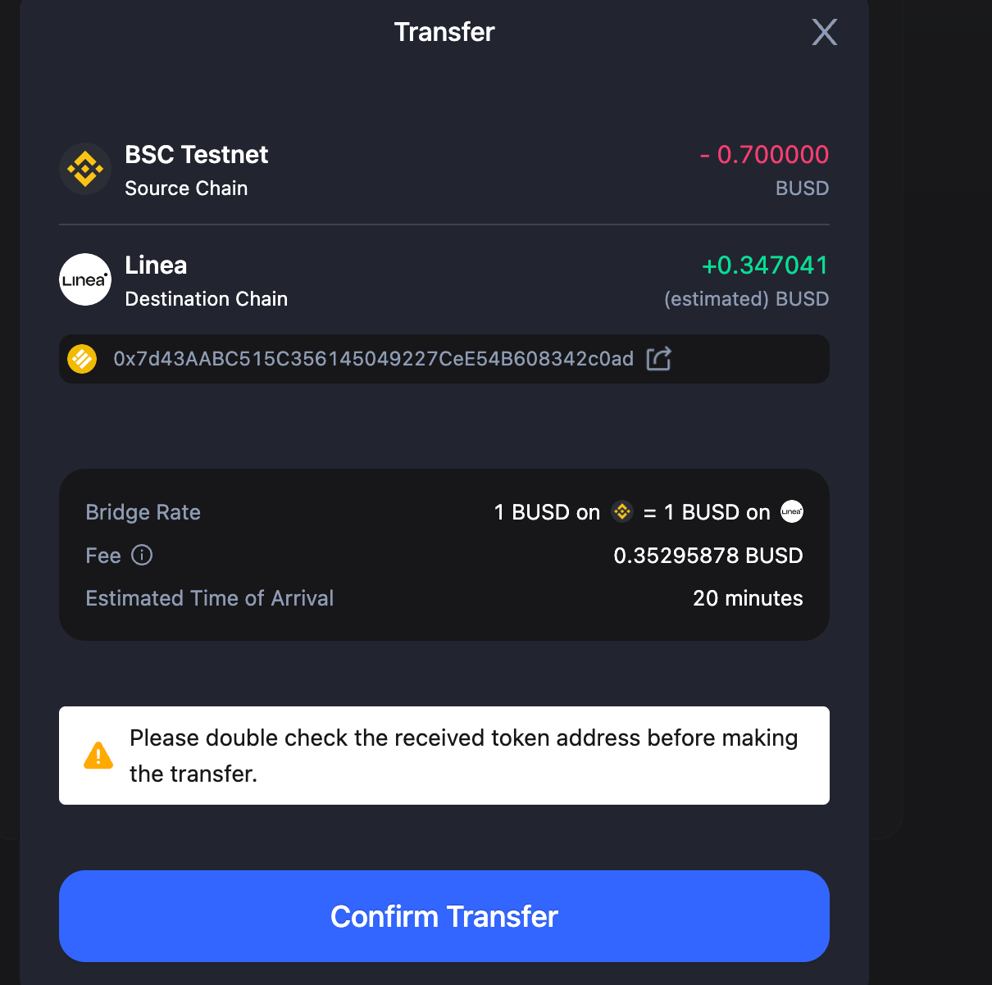Click the BUSD token icon beside address
992x985 pixels.
(82, 359)
